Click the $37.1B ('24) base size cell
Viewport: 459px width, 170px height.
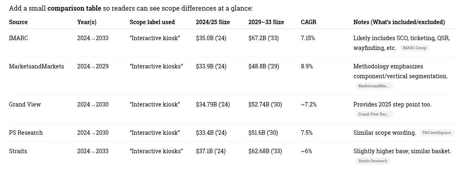coord(211,151)
